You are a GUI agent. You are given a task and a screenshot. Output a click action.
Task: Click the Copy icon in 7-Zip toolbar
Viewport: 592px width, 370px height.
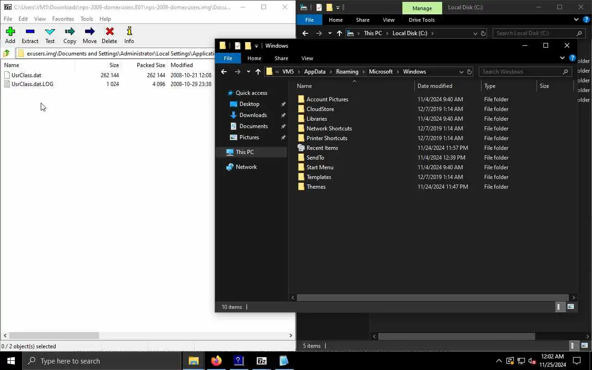(70, 35)
